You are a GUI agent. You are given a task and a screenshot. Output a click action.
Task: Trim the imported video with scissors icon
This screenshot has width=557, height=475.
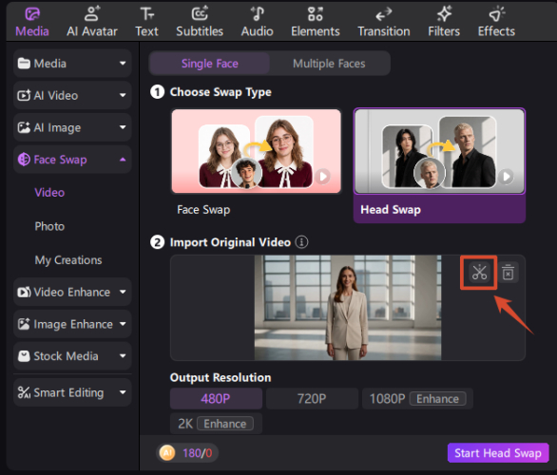click(479, 273)
